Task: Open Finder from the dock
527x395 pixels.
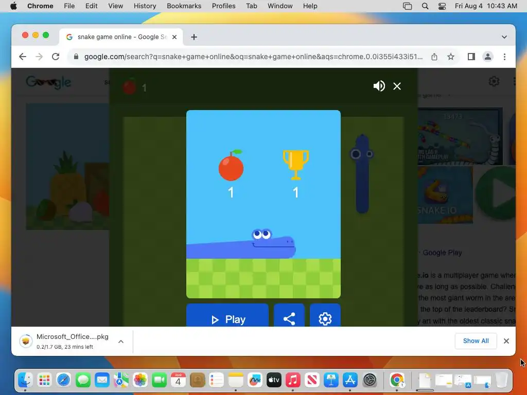Action: (x=25, y=380)
